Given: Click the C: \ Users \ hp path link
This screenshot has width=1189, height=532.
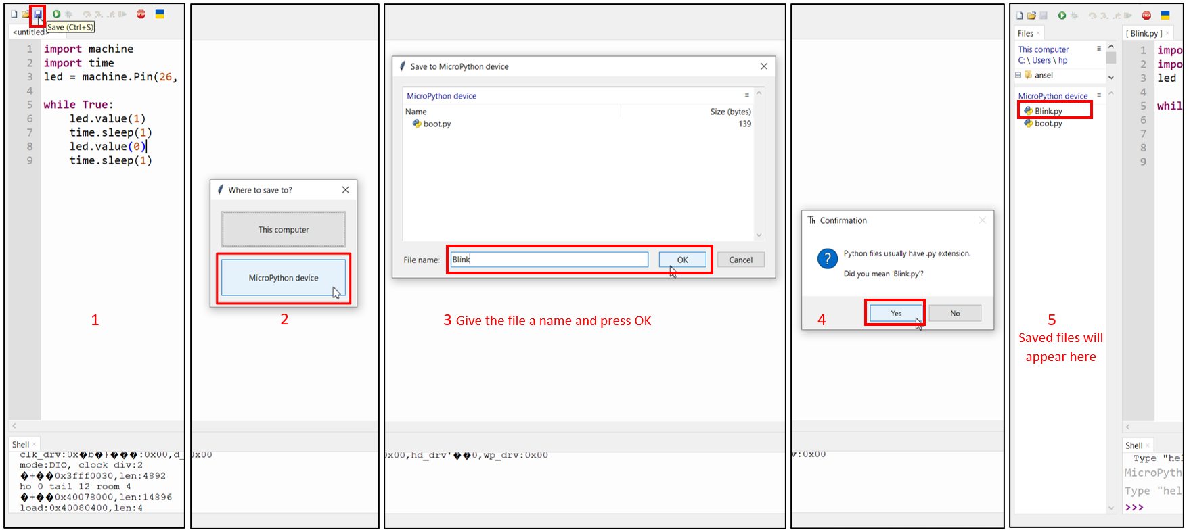Looking at the screenshot, I should click(1043, 60).
